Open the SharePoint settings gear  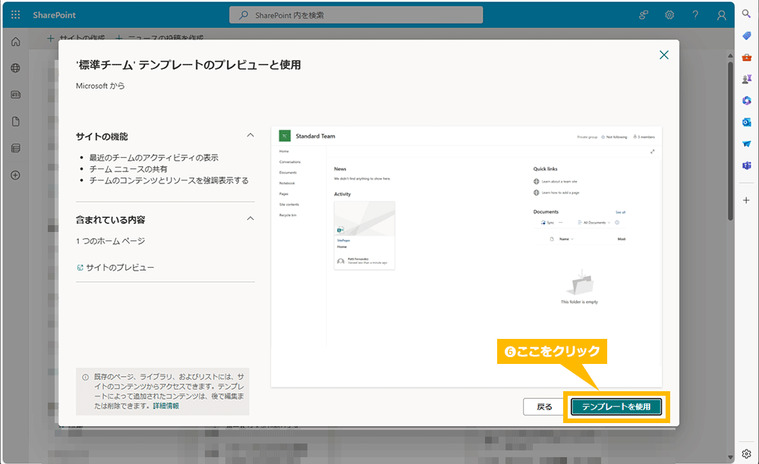pyautogui.click(x=669, y=15)
